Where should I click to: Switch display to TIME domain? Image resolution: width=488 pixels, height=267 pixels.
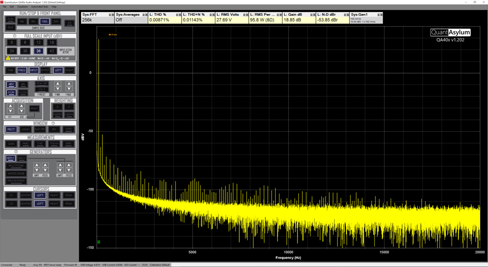[x=11, y=70]
